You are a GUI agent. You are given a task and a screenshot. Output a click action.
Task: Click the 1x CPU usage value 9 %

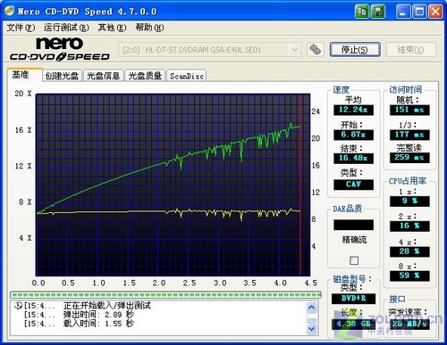tap(409, 201)
